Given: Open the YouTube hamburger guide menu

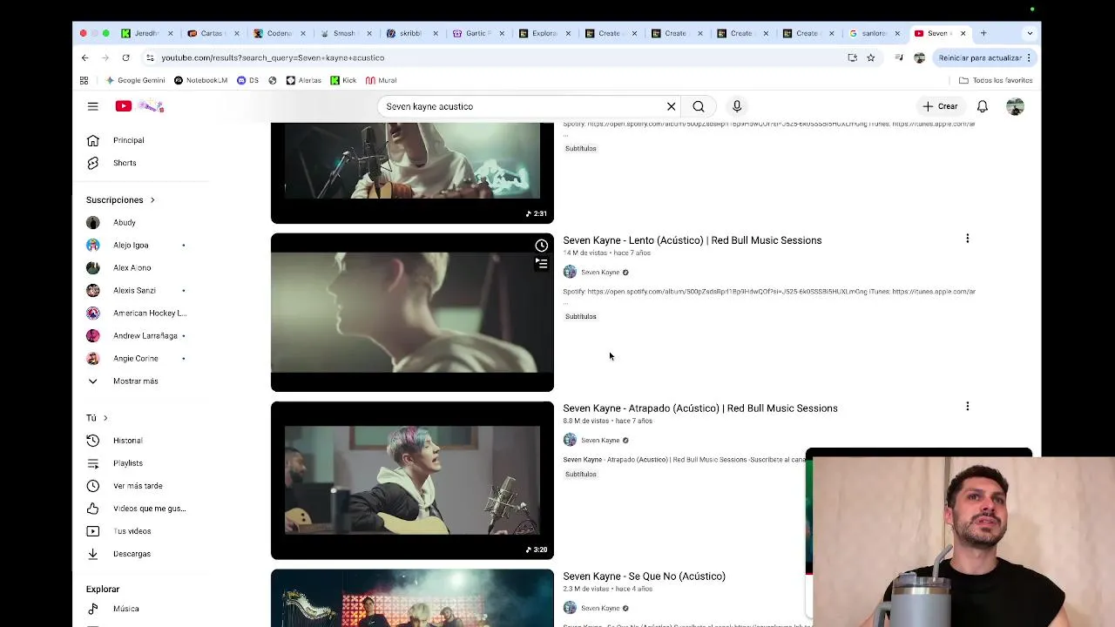Looking at the screenshot, I should click(x=93, y=106).
